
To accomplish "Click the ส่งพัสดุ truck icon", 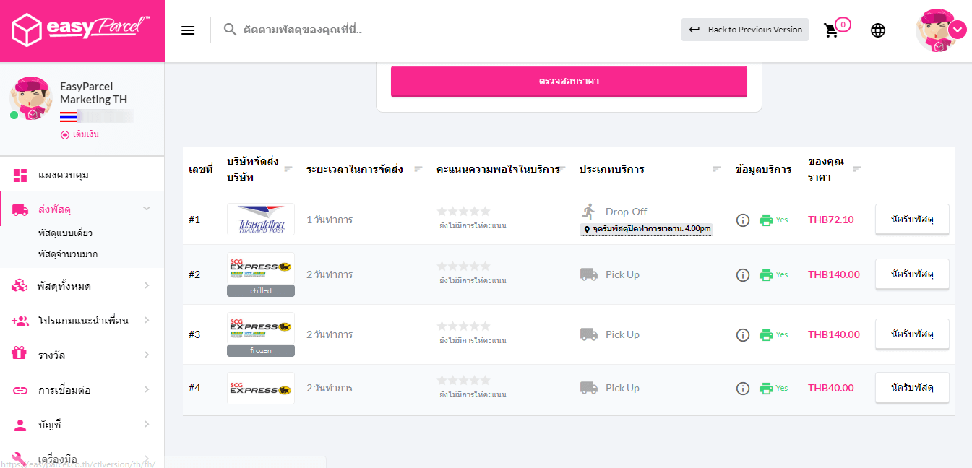I will click(20, 209).
